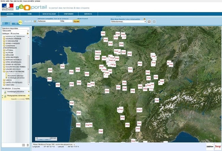Click the add favorite place icon button
Image resolution: width=222 pixels, height=151 pixels.
tap(149, 22)
